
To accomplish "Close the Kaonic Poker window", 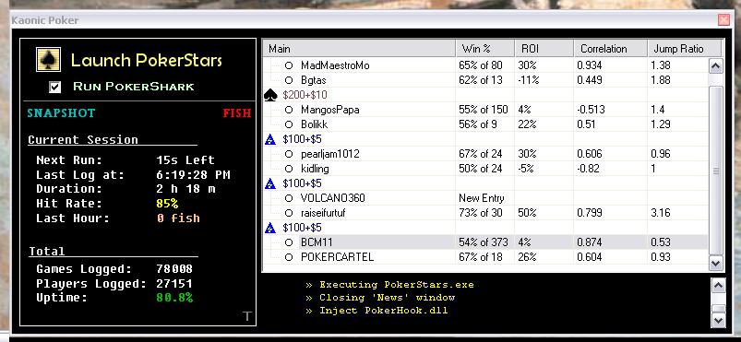I will (723, 20).
